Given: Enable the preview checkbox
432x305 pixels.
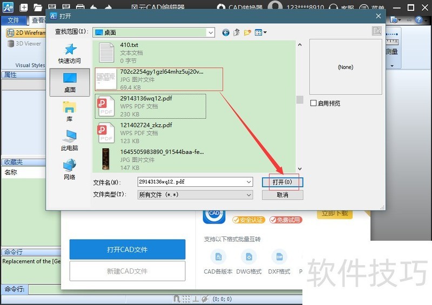Looking at the screenshot, I should pyautogui.click(x=314, y=103).
